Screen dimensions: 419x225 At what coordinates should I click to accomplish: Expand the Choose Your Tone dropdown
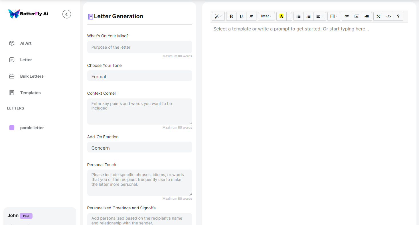click(139, 77)
